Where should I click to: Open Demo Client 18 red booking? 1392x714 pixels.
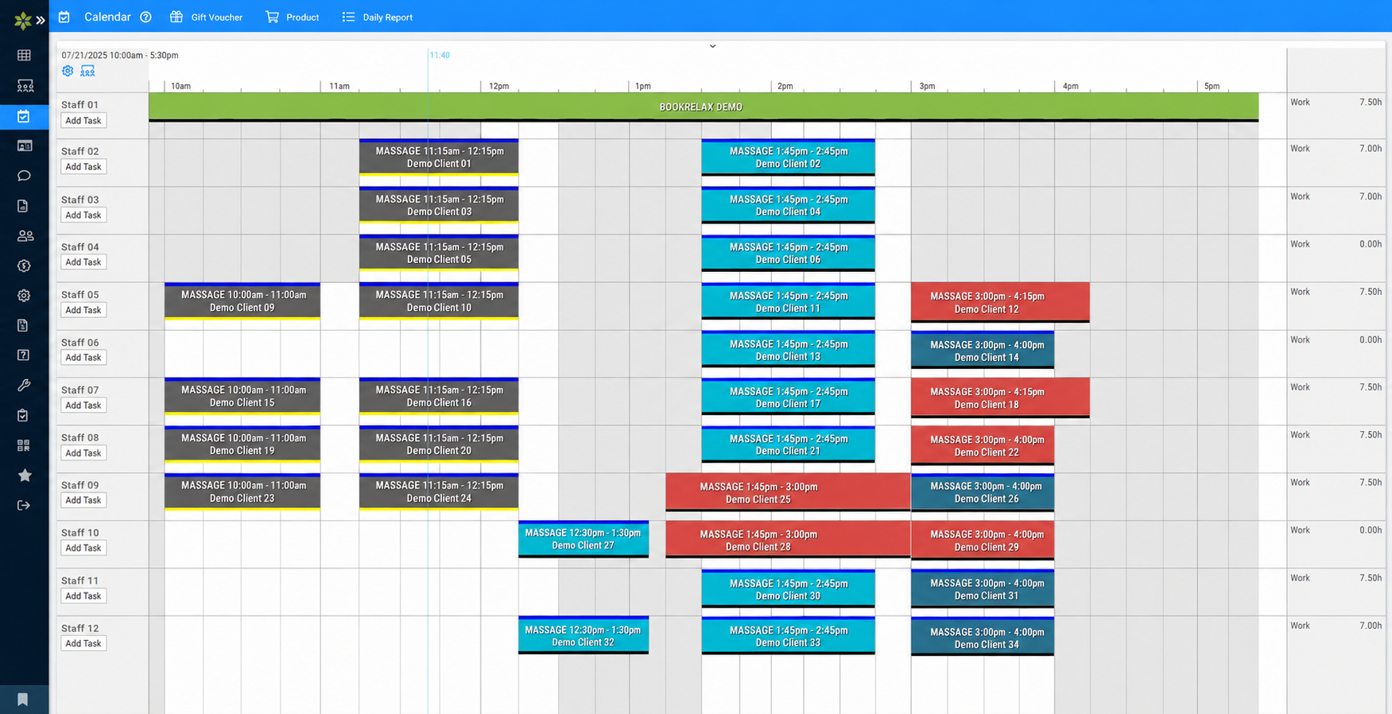[1000, 398]
